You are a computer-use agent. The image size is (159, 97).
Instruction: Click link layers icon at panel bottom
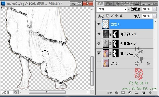pyautogui.click(x=109, y=93)
